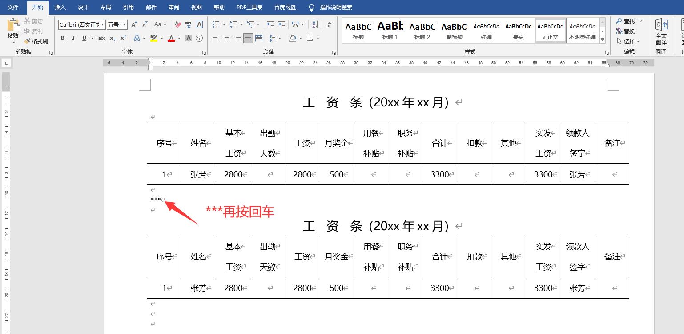Click the Bullets list icon

(217, 24)
